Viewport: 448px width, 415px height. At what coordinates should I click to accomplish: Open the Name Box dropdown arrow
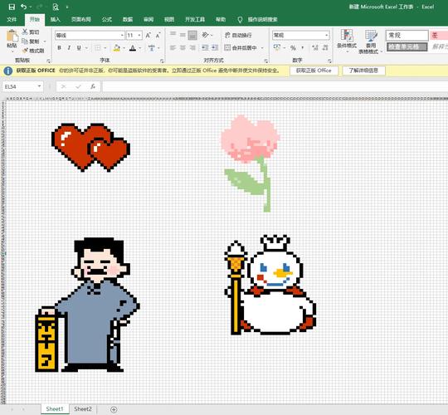[40, 86]
